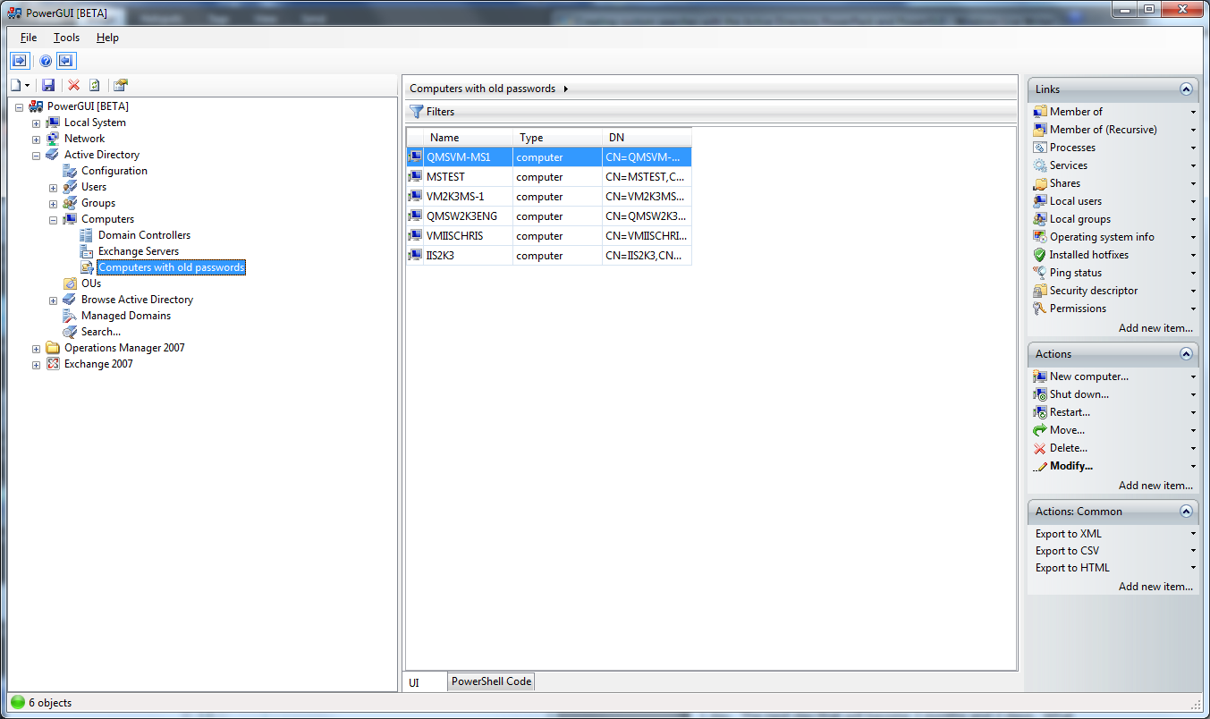Expand the Exchange 2007 tree node
Viewport: 1210px width, 719px height.
pyautogui.click(x=36, y=365)
